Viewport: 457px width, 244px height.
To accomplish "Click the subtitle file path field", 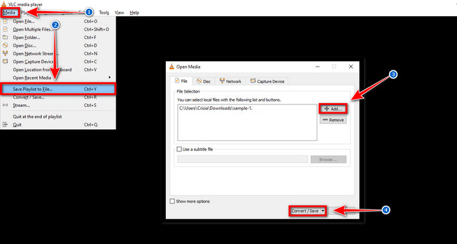I will click(x=242, y=159).
